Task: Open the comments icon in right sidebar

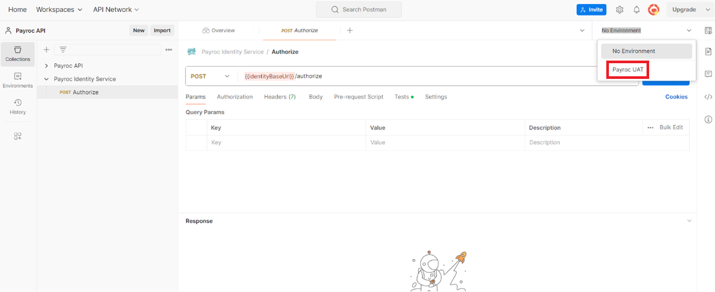Action: click(708, 74)
